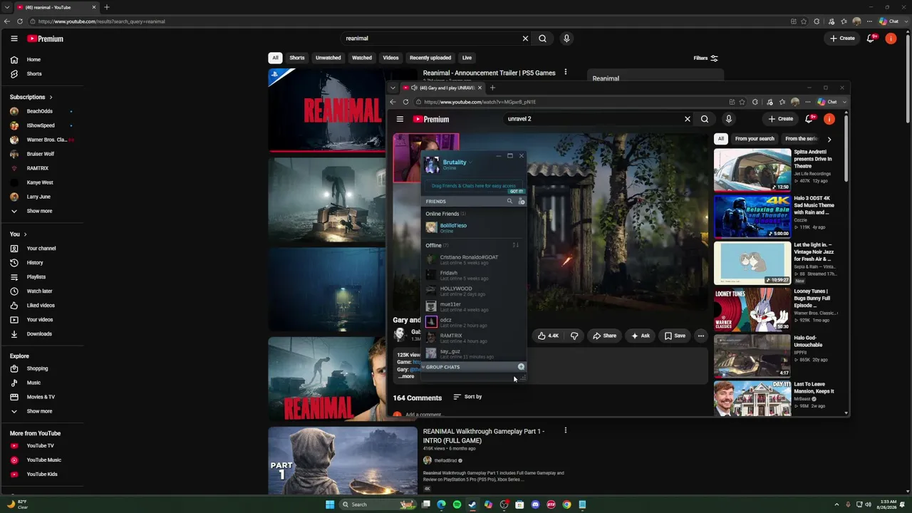Clear the 'reanimal' search text

coord(526,38)
